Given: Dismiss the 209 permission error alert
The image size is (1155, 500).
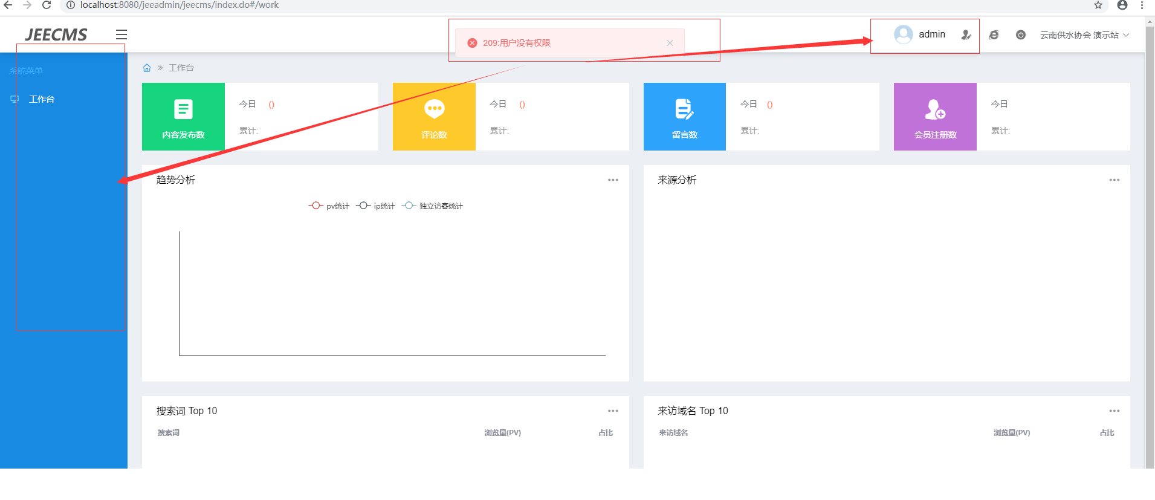Looking at the screenshot, I should point(670,43).
